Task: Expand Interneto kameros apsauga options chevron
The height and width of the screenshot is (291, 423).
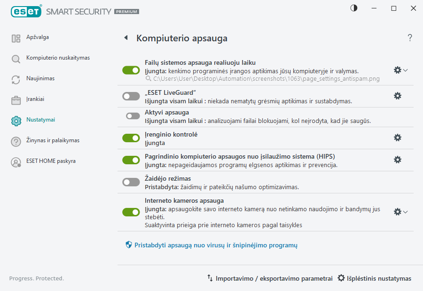Action: (x=405, y=212)
